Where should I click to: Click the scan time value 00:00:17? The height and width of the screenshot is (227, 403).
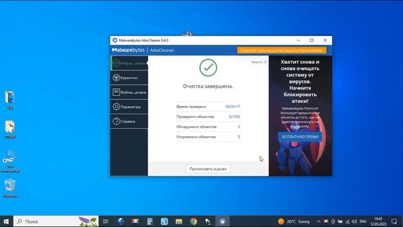pos(232,107)
